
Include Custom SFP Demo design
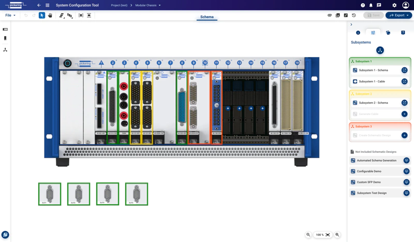tap(406, 182)
